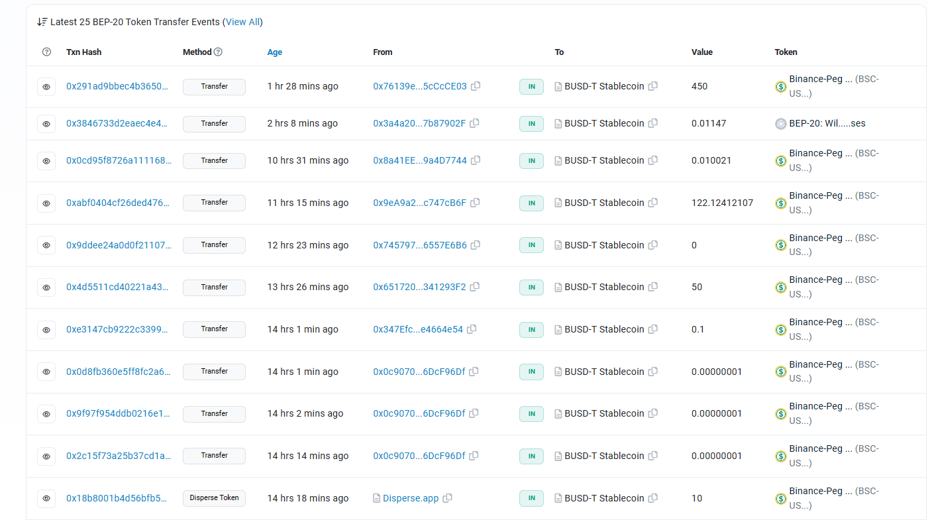Copy BUSD-T Stablecoin address in first row
The width and height of the screenshot is (928, 520).
(653, 86)
